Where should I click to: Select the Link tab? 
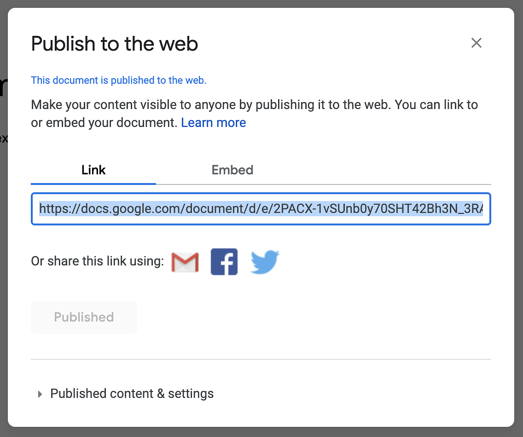93,170
